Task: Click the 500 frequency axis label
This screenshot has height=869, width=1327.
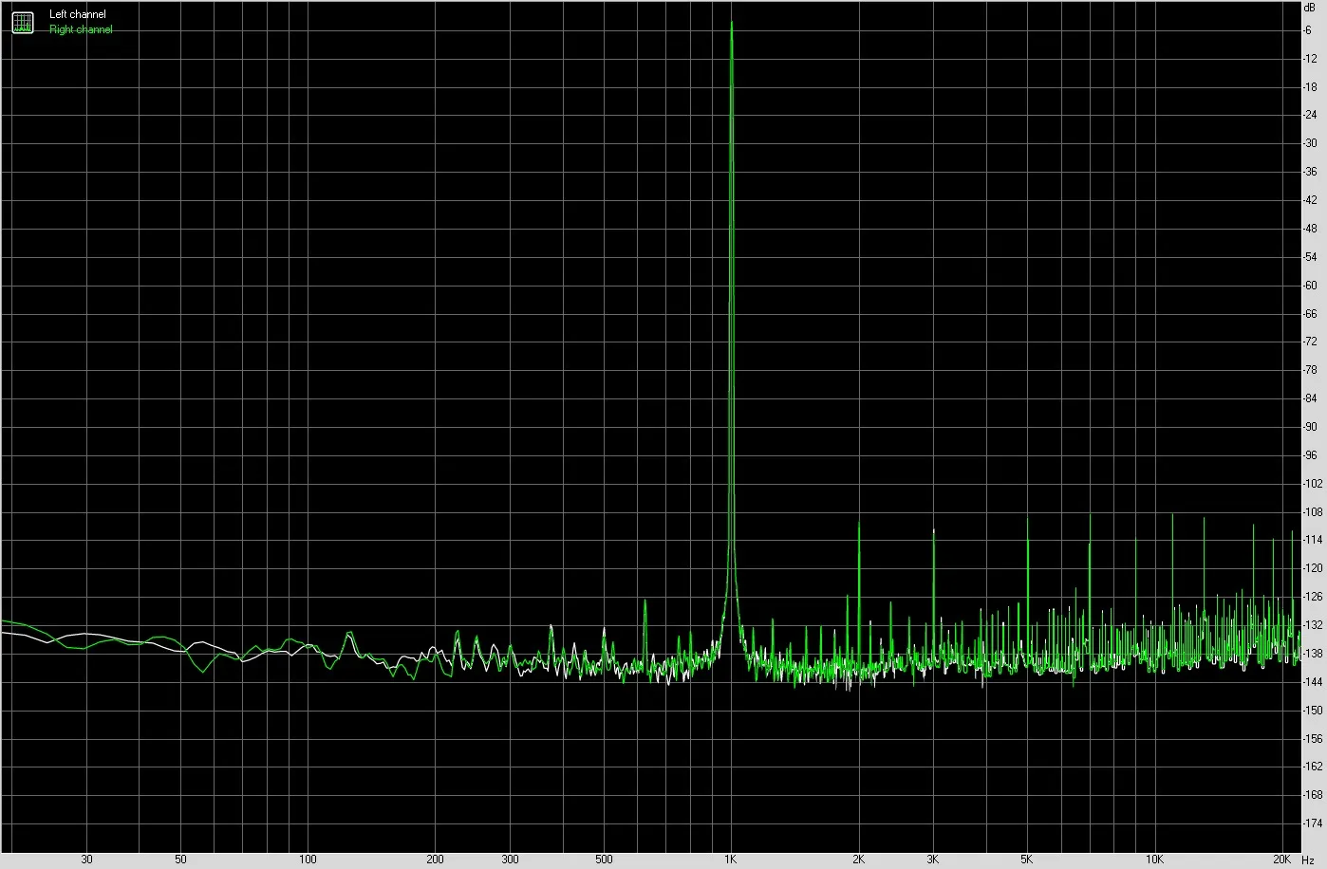Action: tap(604, 860)
